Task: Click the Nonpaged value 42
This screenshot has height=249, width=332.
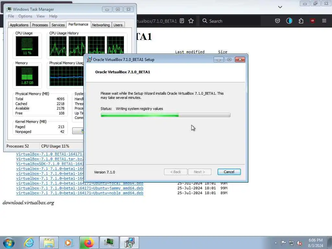Action: click(62, 132)
